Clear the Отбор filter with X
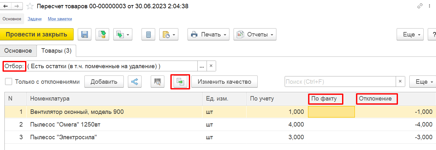 click(211, 66)
